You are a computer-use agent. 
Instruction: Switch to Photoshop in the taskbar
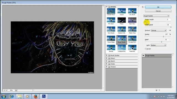(44, 97)
